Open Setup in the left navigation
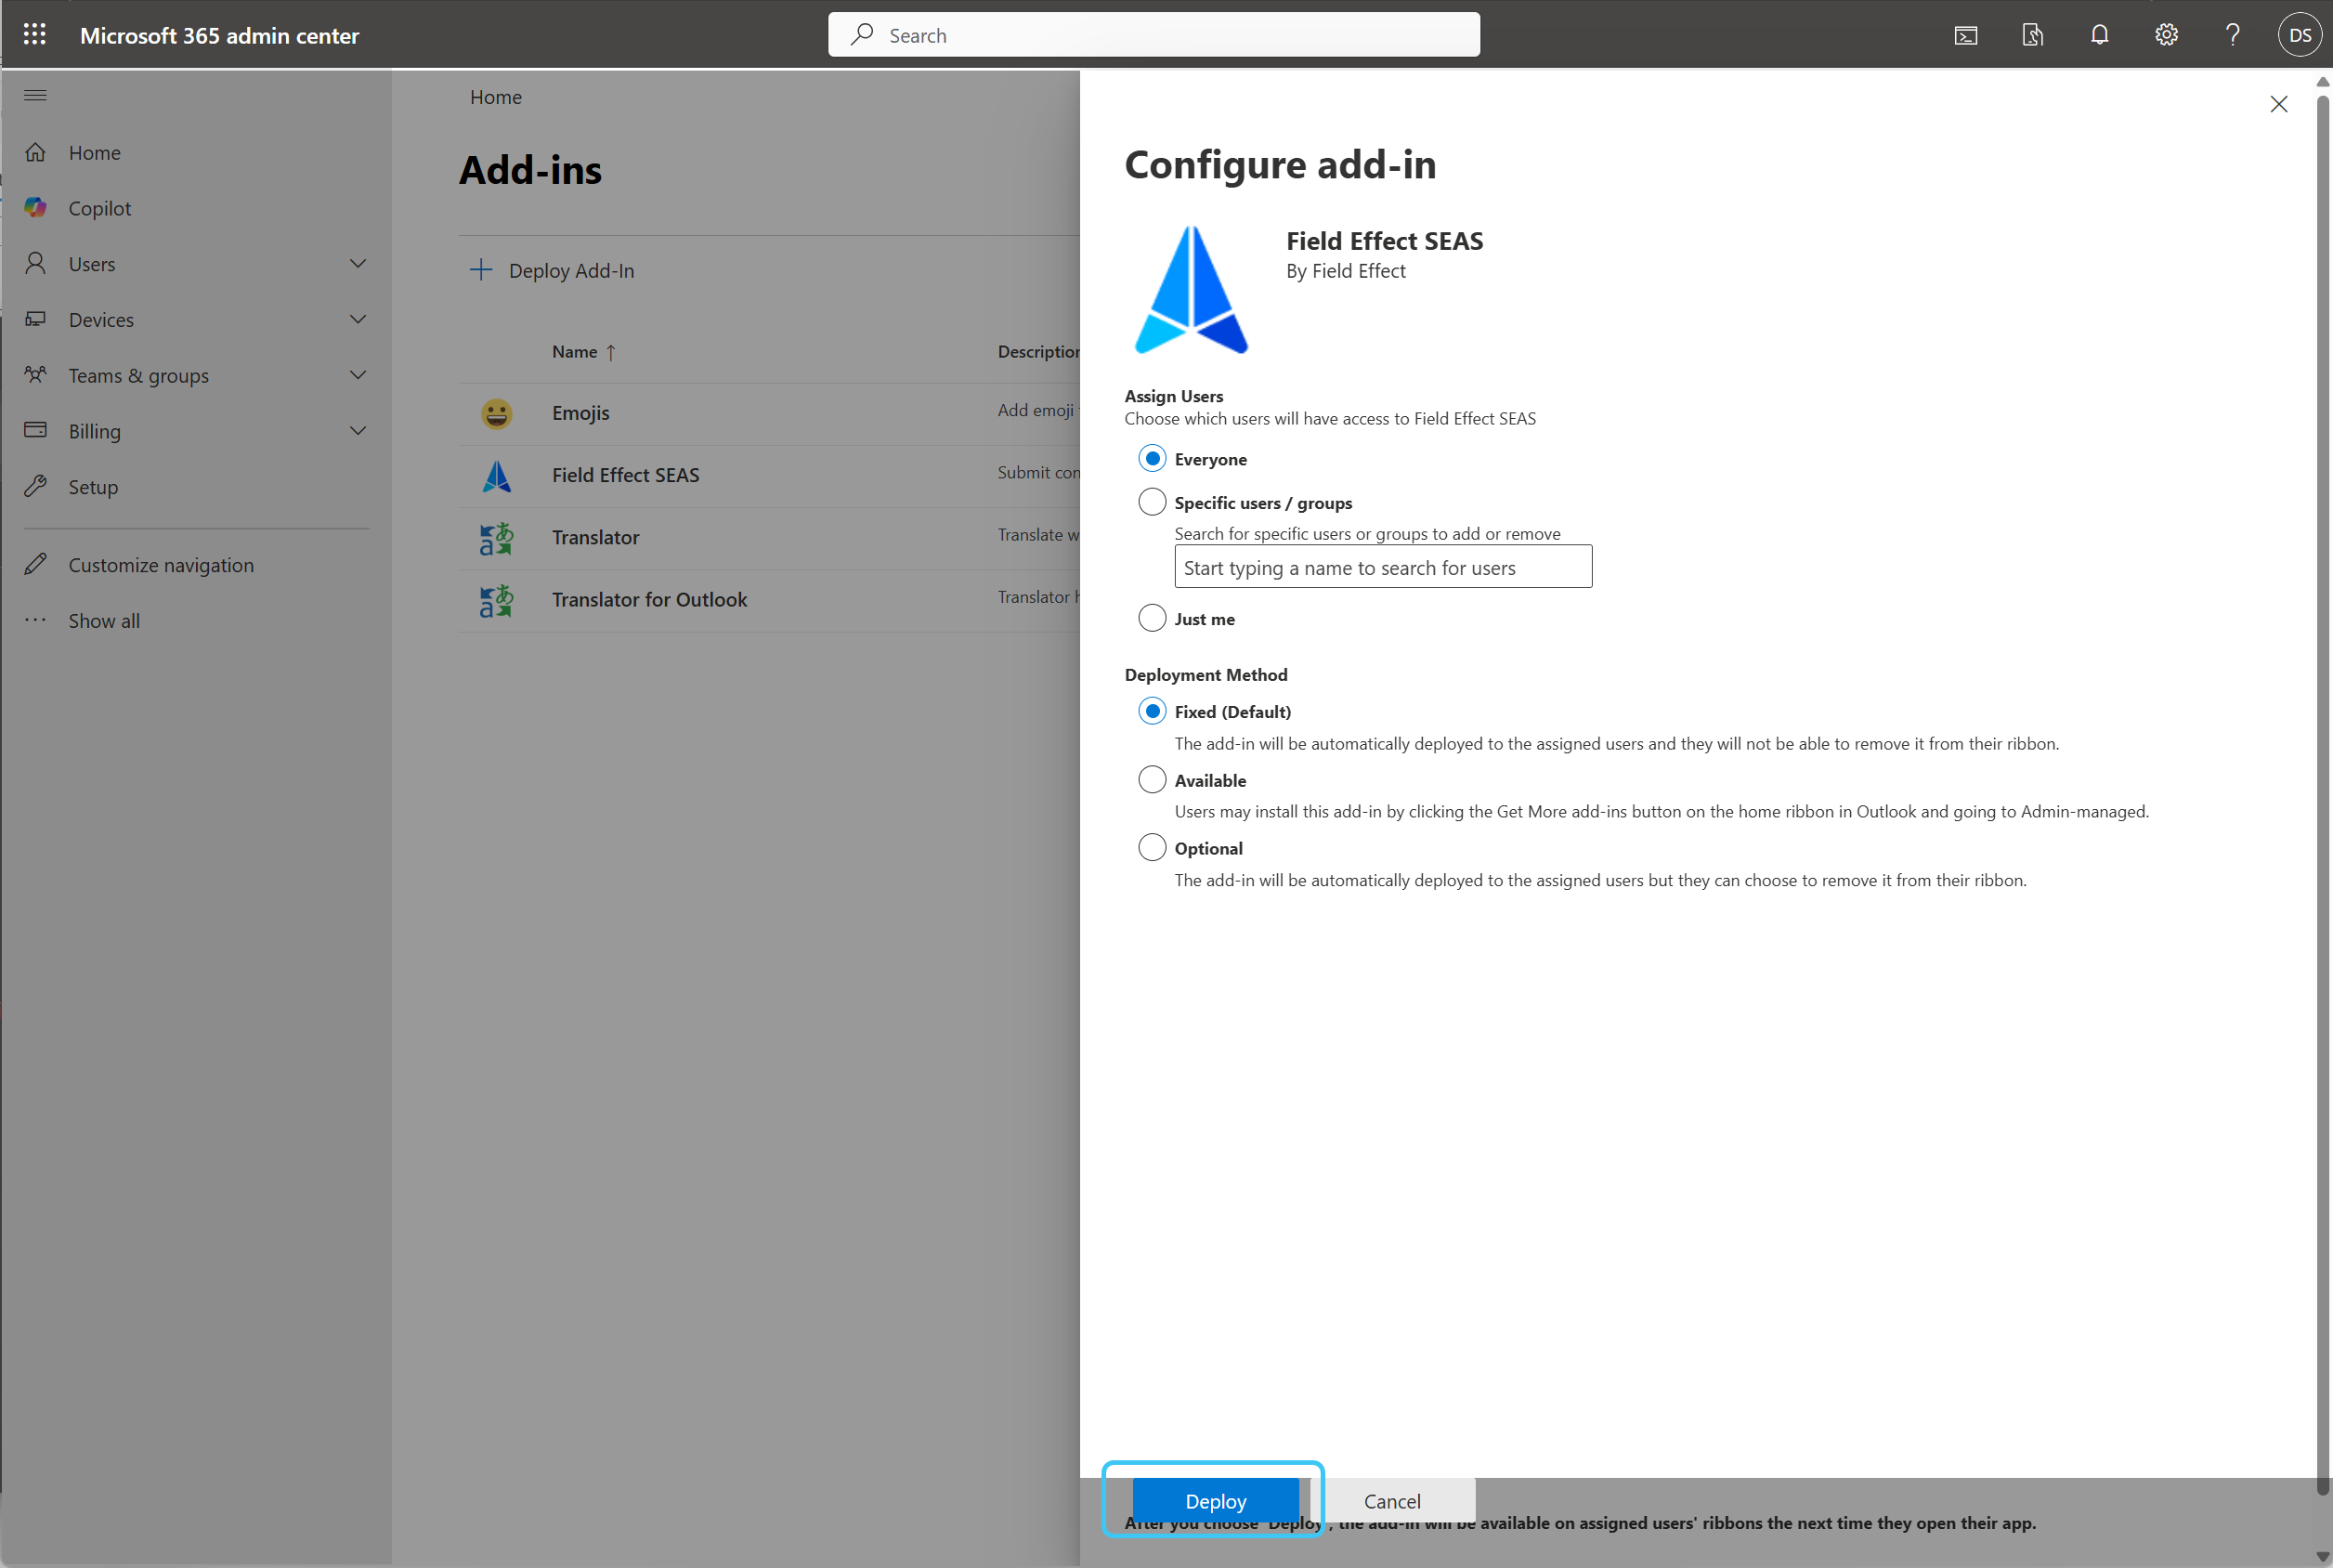The width and height of the screenshot is (2333, 1568). [93, 487]
